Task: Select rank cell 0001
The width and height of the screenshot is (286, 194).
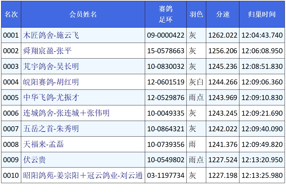Action: 11,35
